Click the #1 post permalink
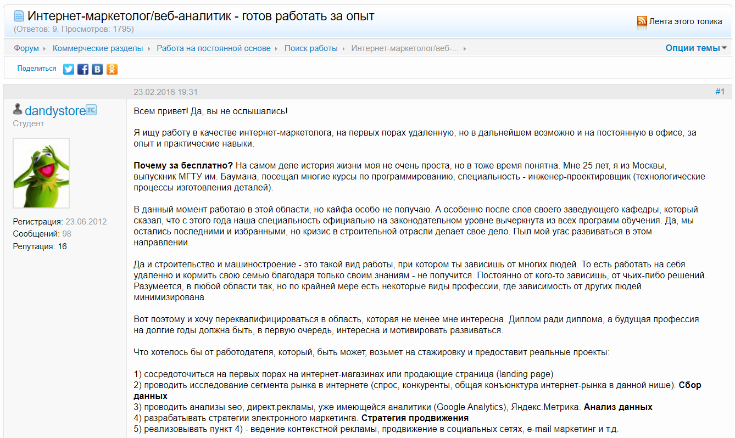The height and width of the screenshot is (438, 735). (720, 92)
